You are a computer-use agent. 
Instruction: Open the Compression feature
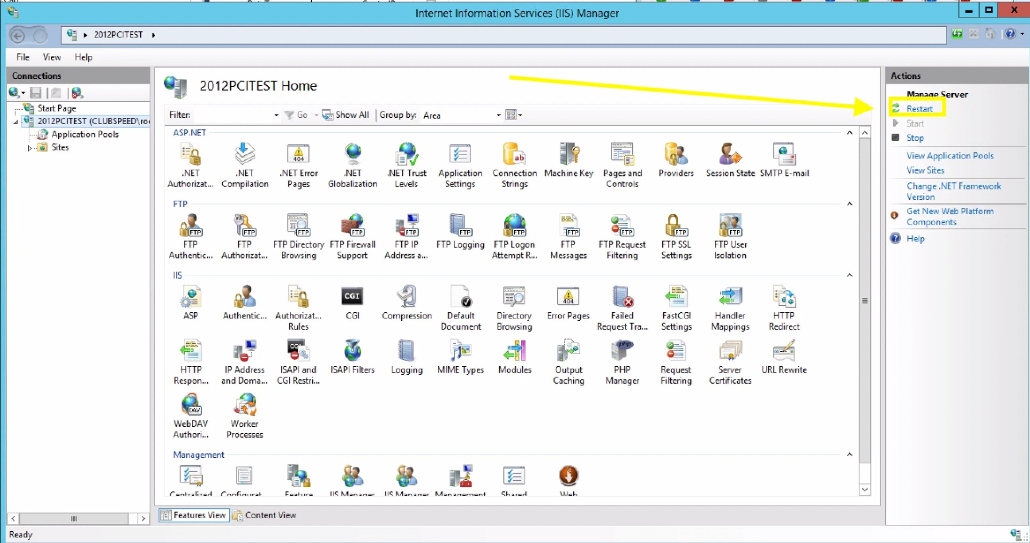(x=406, y=303)
